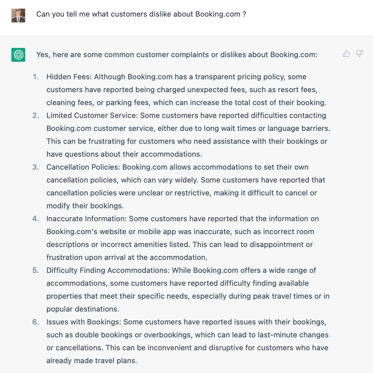Click the "Limited Customer Service" heading text
Image resolution: width=373 pixels, height=373 pixels.
[92, 115]
